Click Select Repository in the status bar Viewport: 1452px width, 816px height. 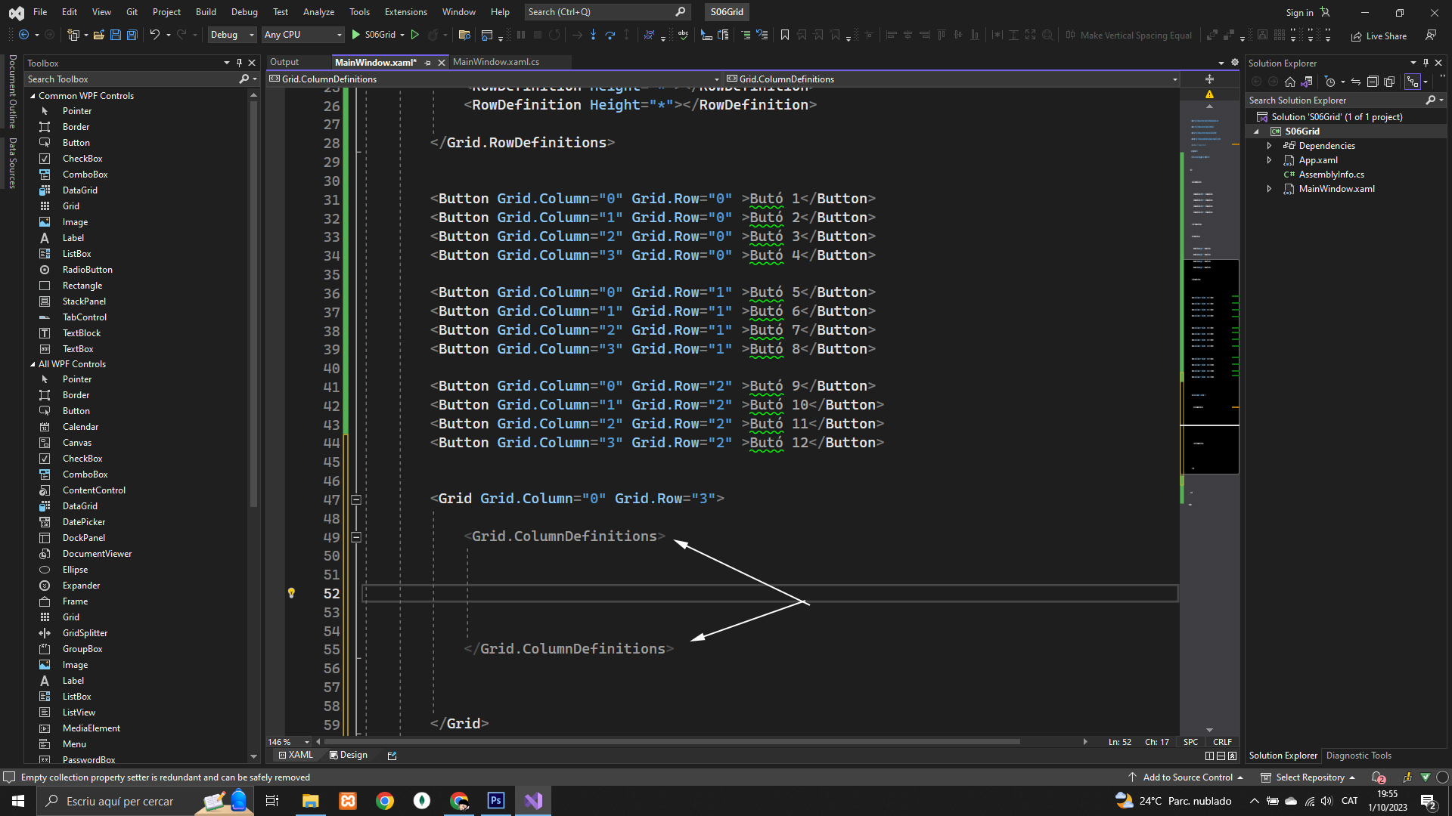tap(1309, 777)
